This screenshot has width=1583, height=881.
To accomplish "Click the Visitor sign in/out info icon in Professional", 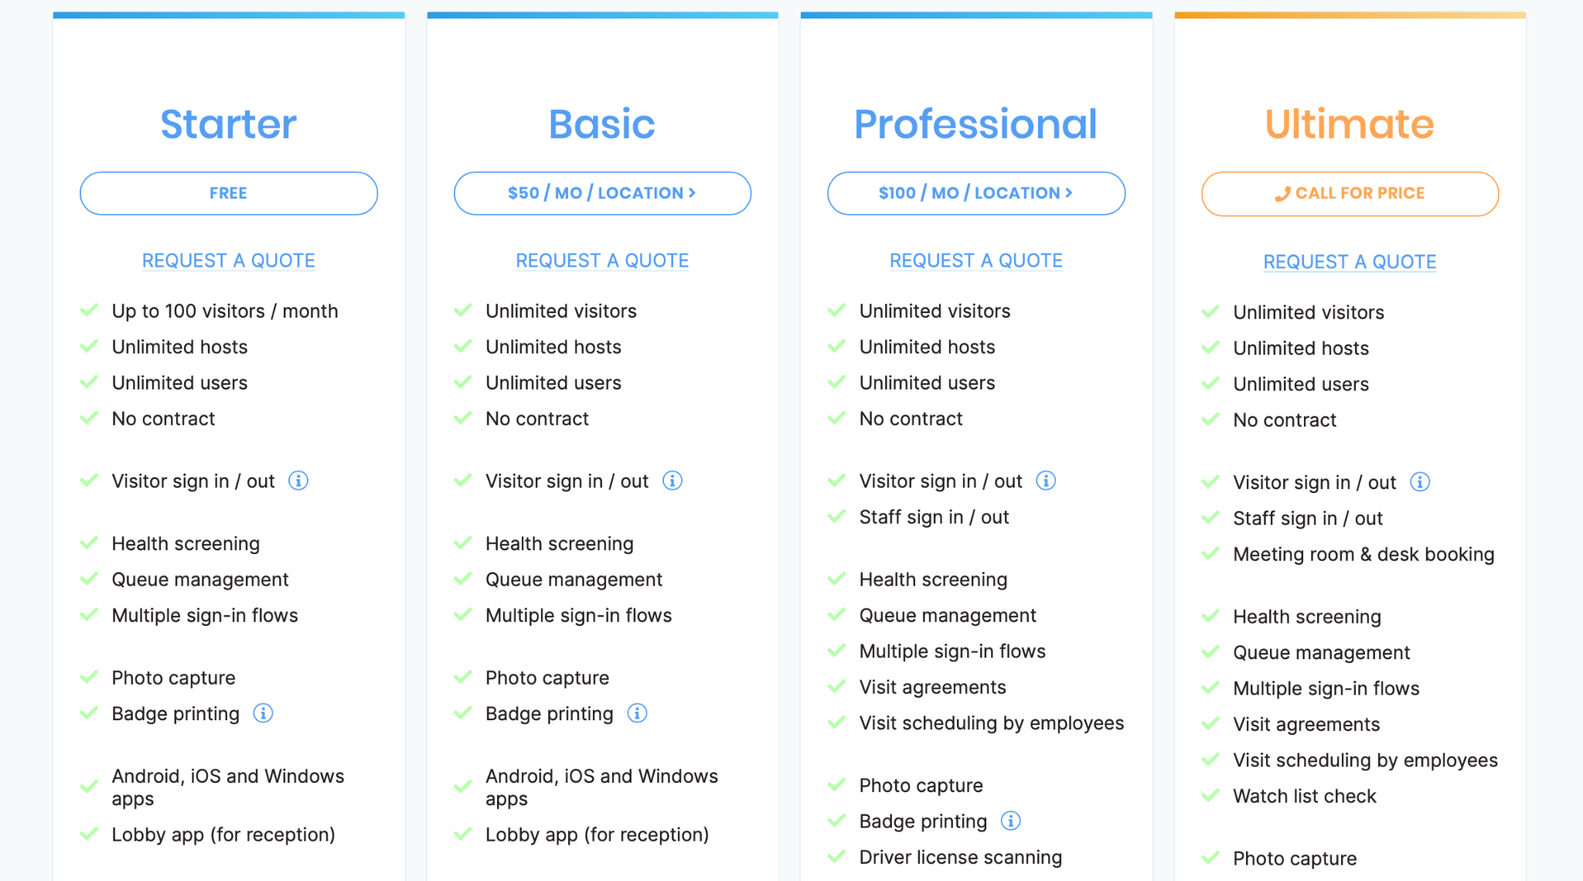I will pyautogui.click(x=1047, y=480).
